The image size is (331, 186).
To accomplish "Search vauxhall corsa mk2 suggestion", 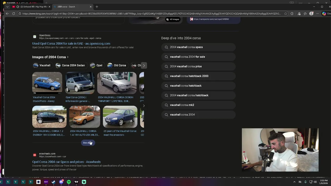I will click(198, 105).
